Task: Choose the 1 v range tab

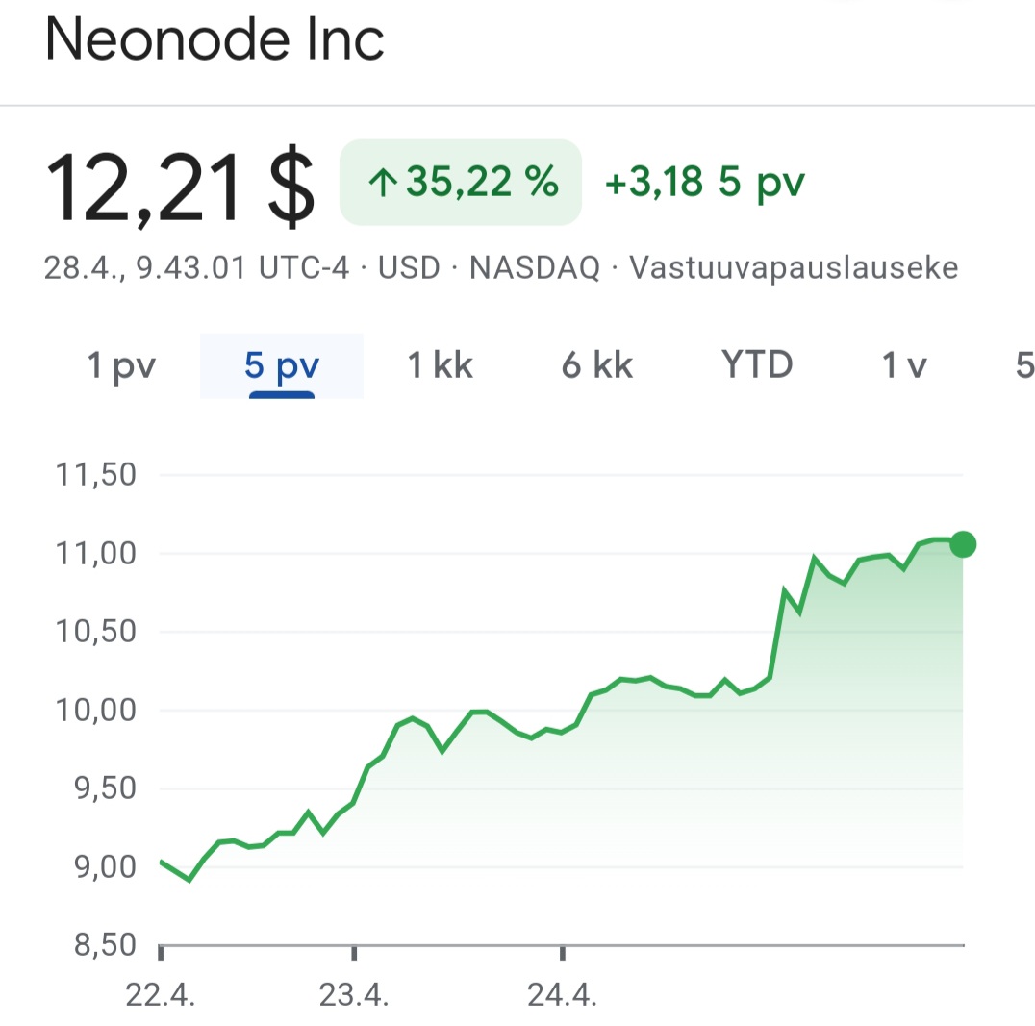Action: (905, 366)
